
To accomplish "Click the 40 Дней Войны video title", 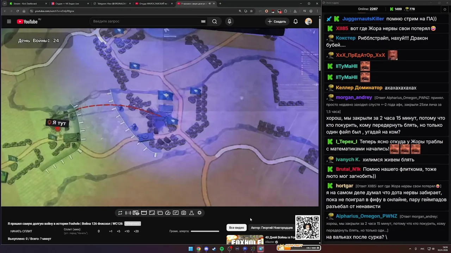I will pos(280,238).
